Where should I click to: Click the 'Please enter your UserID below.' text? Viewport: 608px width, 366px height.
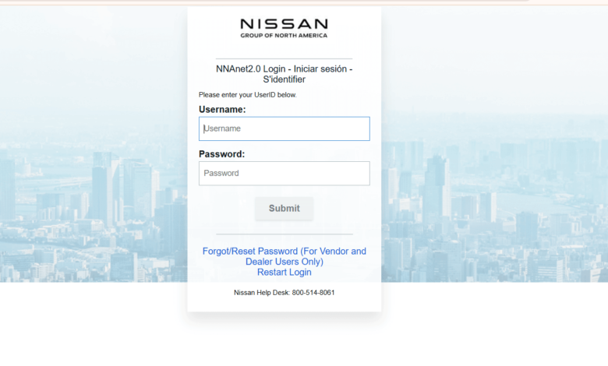pyautogui.click(x=247, y=95)
